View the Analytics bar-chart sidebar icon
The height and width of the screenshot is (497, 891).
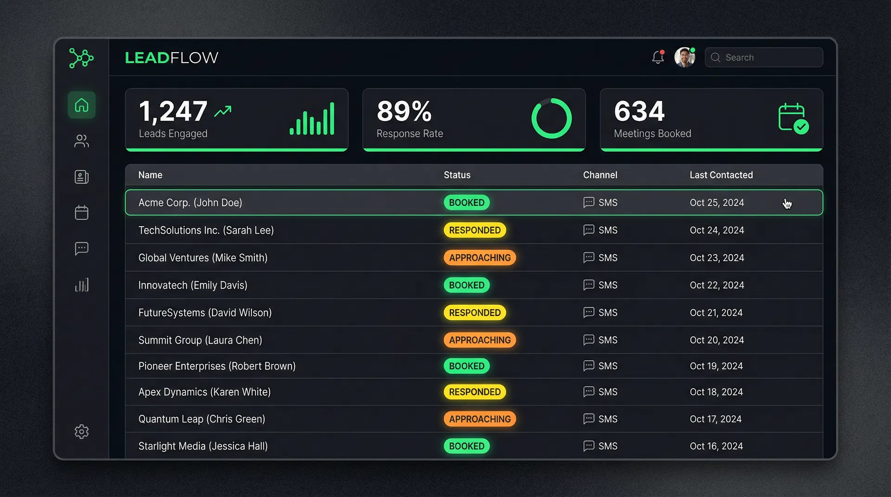point(82,285)
